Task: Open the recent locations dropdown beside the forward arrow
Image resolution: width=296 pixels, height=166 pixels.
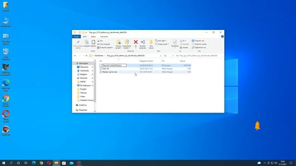Action: [83, 56]
